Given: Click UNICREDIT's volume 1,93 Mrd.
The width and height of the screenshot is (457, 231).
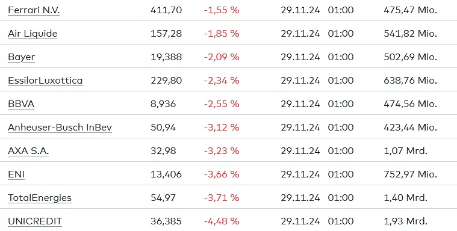Looking at the screenshot, I should [405, 221].
